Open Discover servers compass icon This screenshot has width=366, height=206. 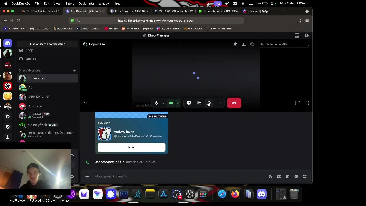coord(8,127)
